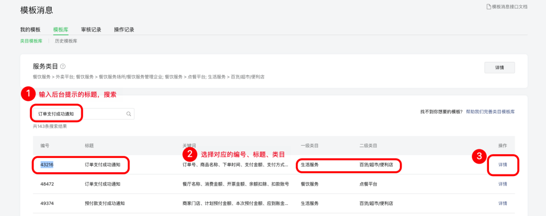This screenshot has width=546, height=216.
Task: Click the highlighted template number 43216
Action: [47, 165]
